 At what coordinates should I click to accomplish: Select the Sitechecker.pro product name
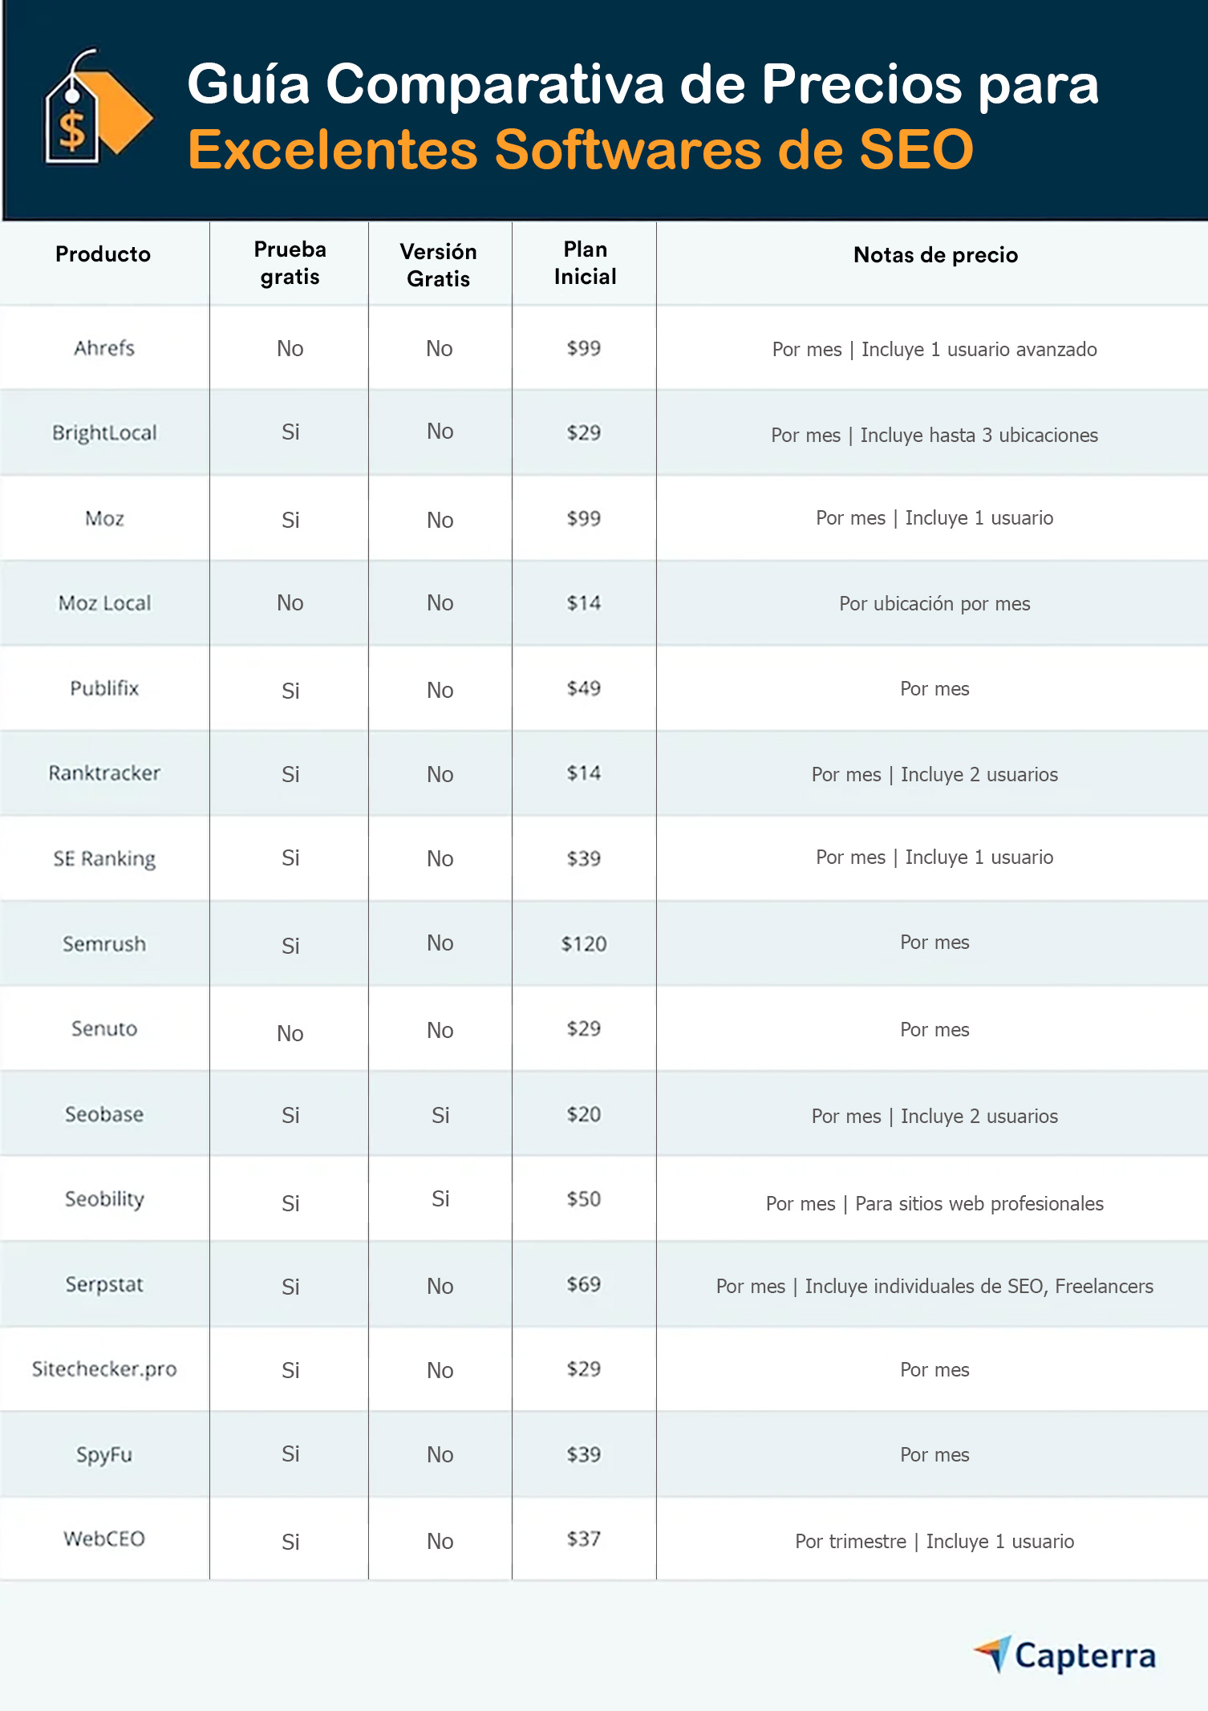104,1369
